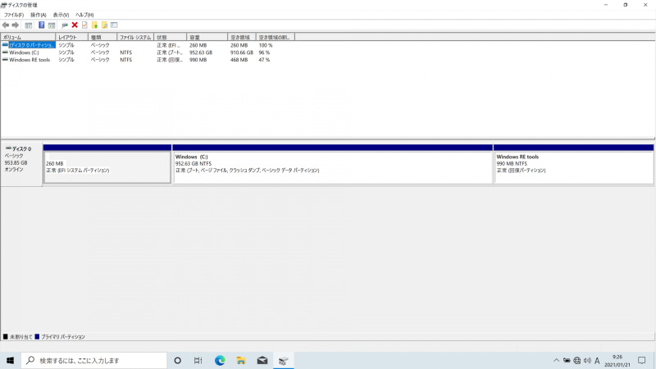Image resolution: width=656 pixels, height=369 pixels.
Task: Click the black 未割り当て legend swatch
Action: tap(6, 336)
